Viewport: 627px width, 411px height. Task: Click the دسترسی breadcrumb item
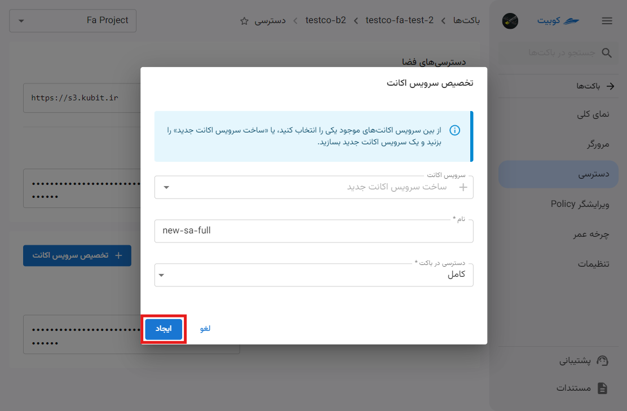coord(270,21)
